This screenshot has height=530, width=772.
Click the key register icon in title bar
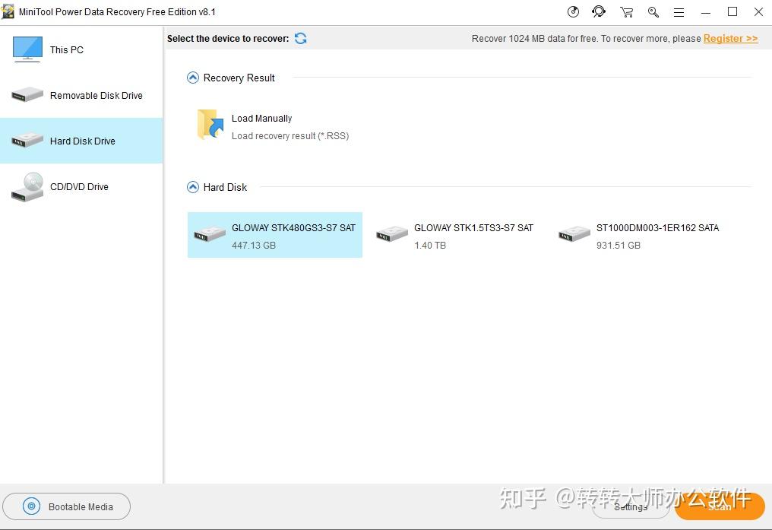point(653,12)
